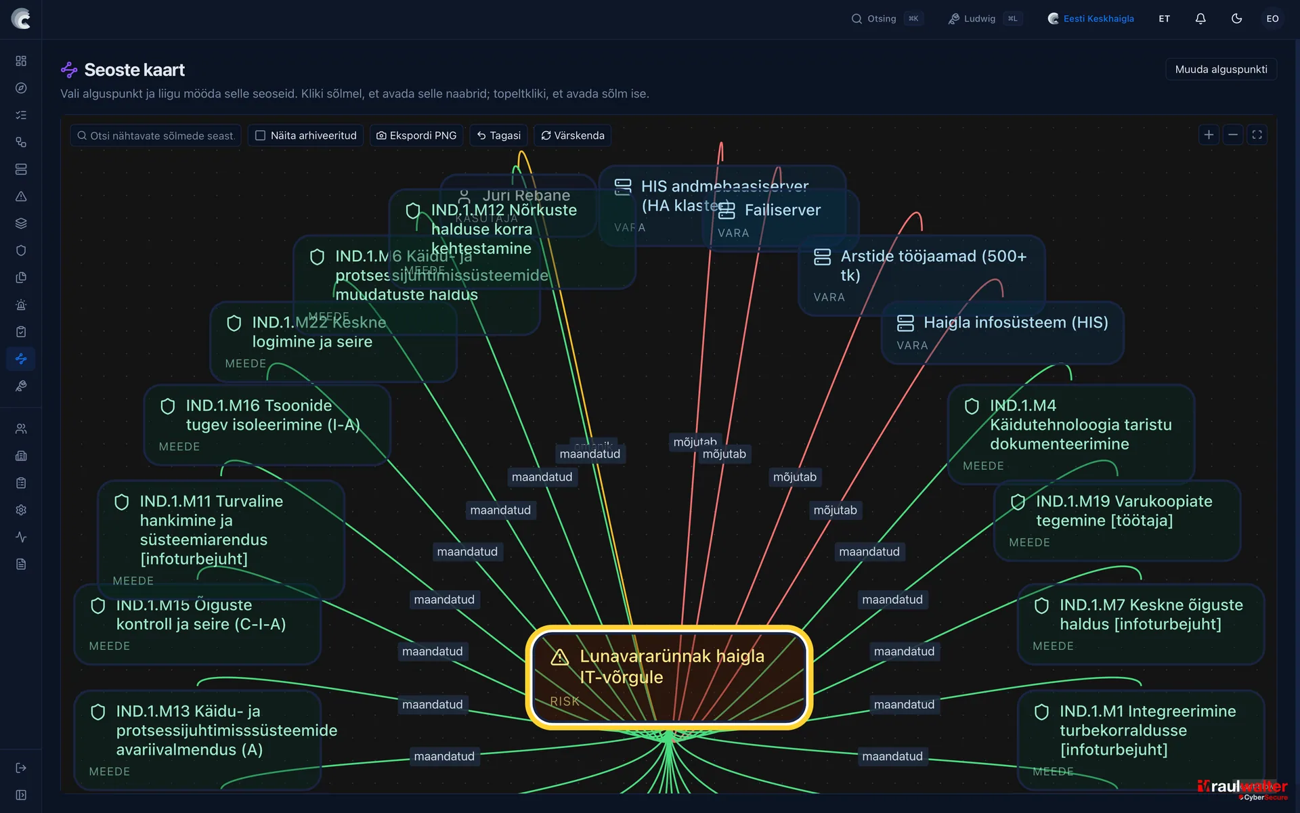1300x813 pixels.
Task: Open the stacked layers icon in sidebar
Action: tap(21, 223)
